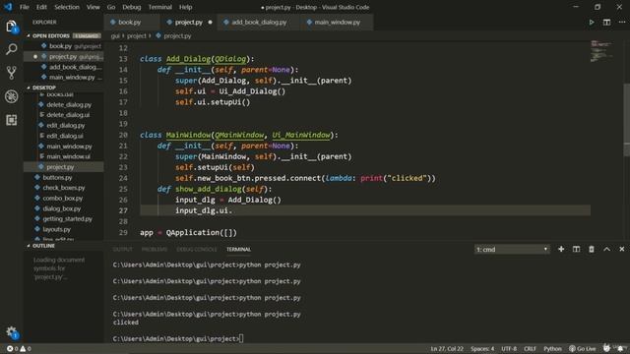This screenshot has width=630, height=354.
Task: Open dialog_box.py in file explorer
Action: [63, 208]
